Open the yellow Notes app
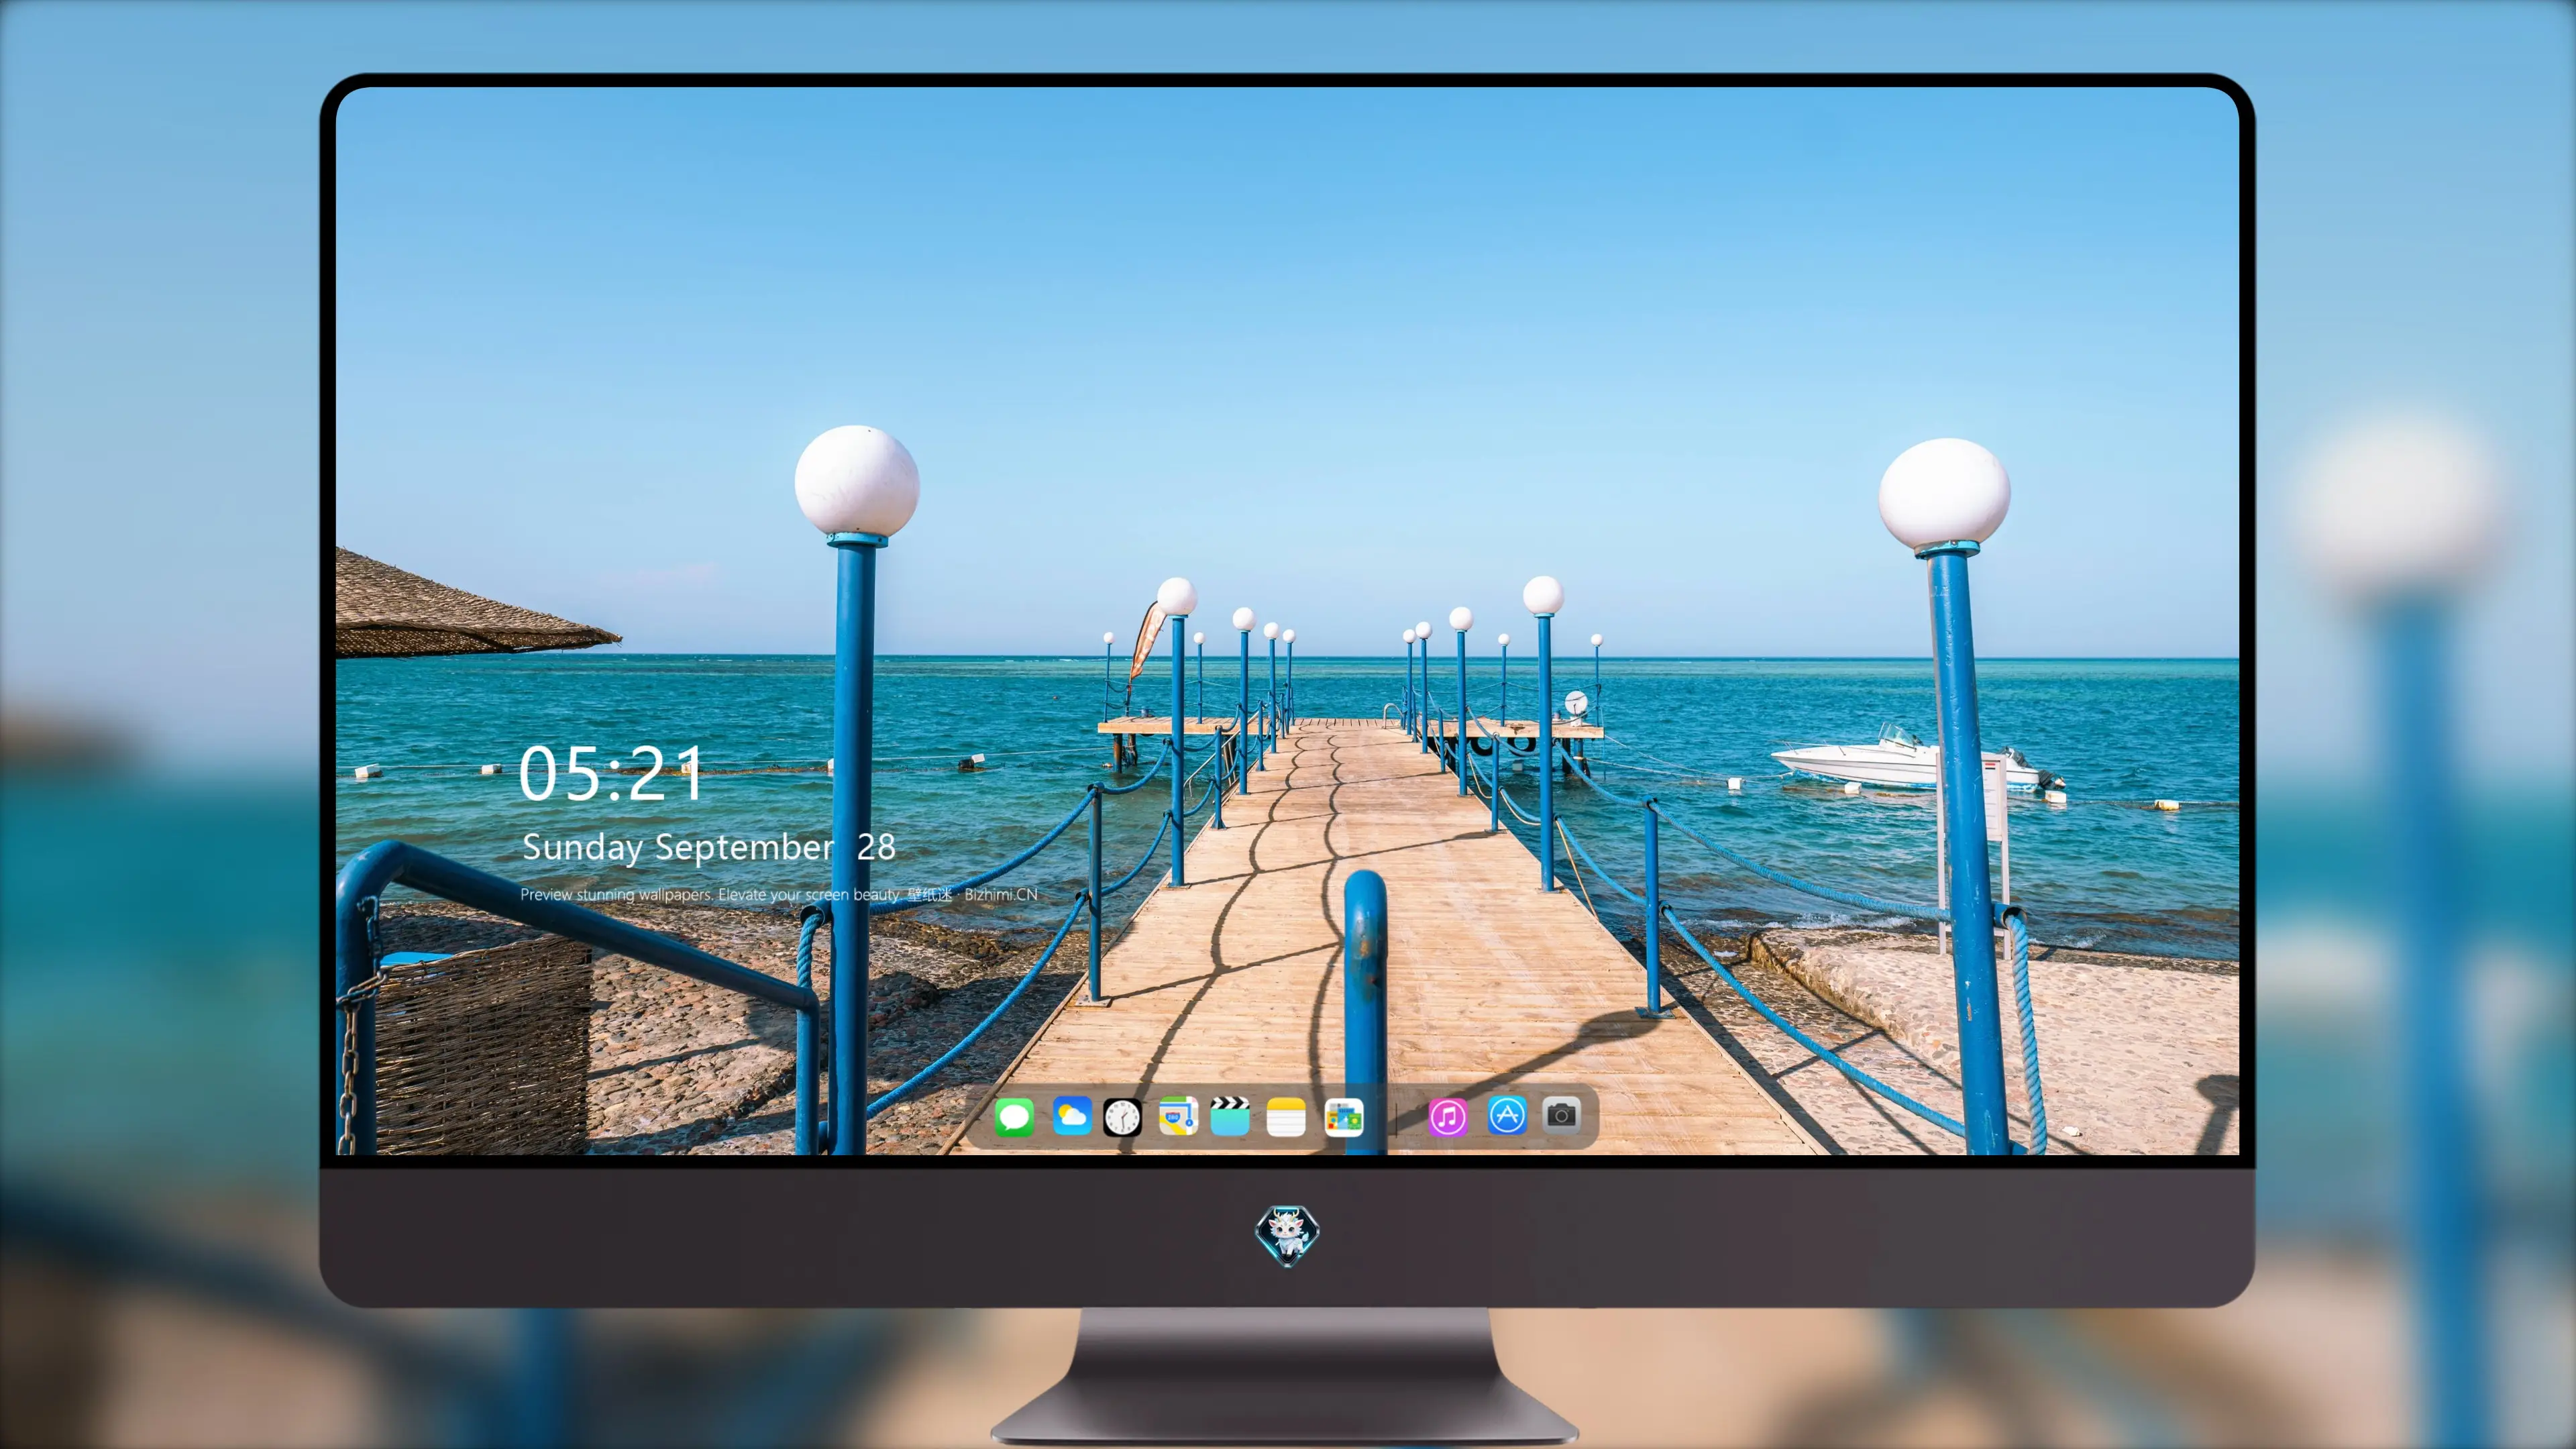This screenshot has height=1449, width=2576. (x=1286, y=1117)
